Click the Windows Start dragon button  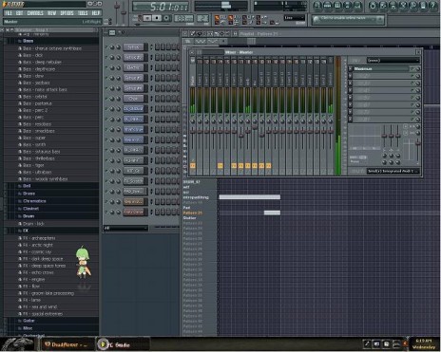(x=18, y=343)
